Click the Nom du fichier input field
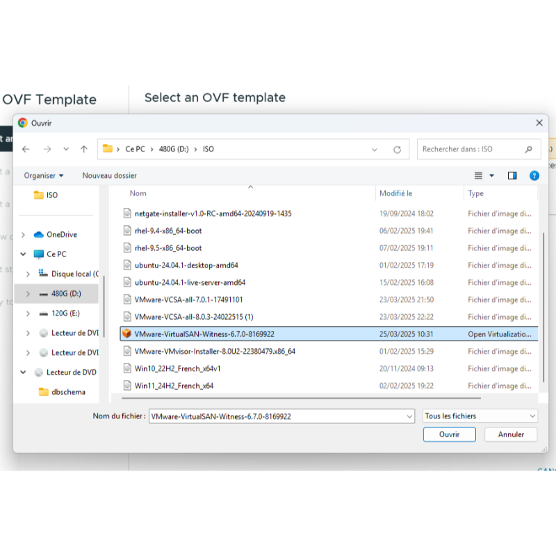Screen dimensions: 556x556 click(277, 416)
